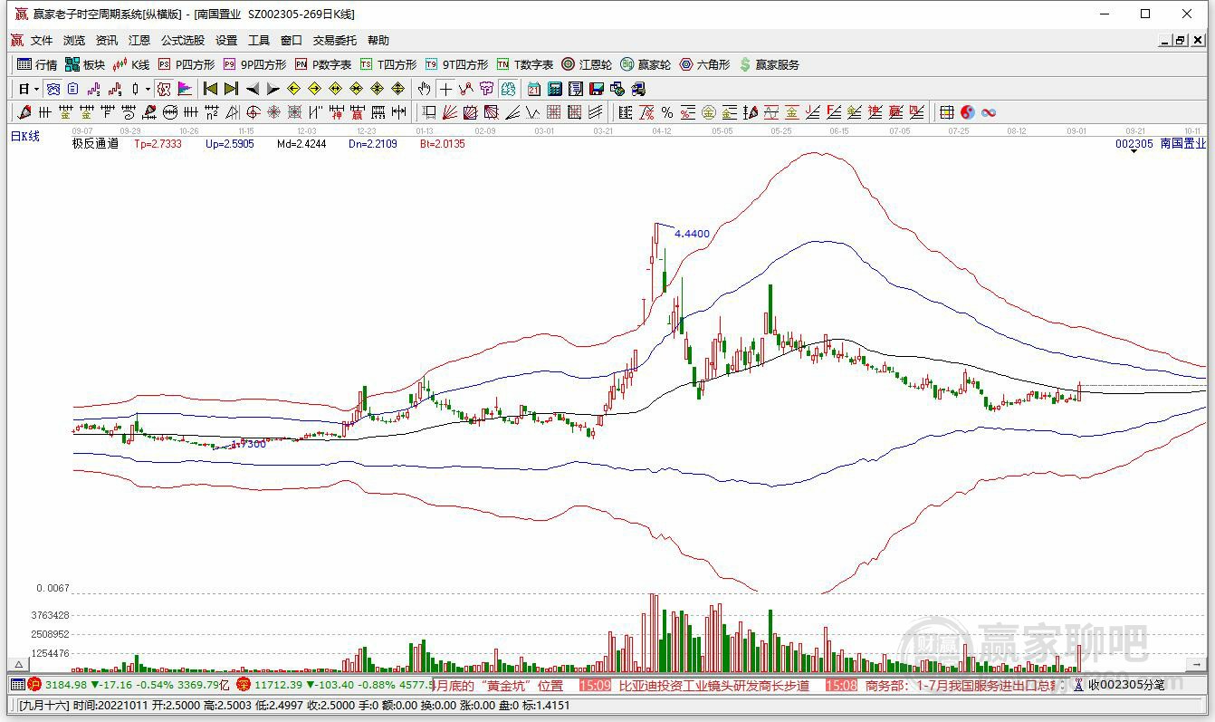Open 赢家服务 services
The image size is (1215, 722).
point(770,64)
